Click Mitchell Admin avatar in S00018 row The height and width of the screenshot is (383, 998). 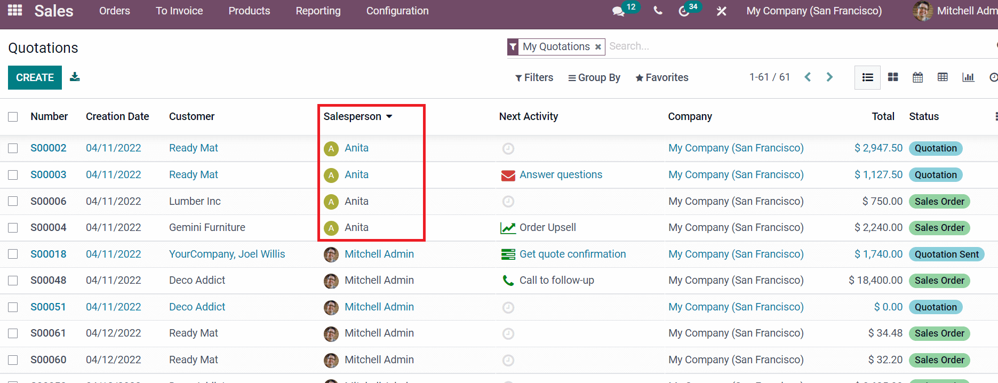tap(331, 254)
